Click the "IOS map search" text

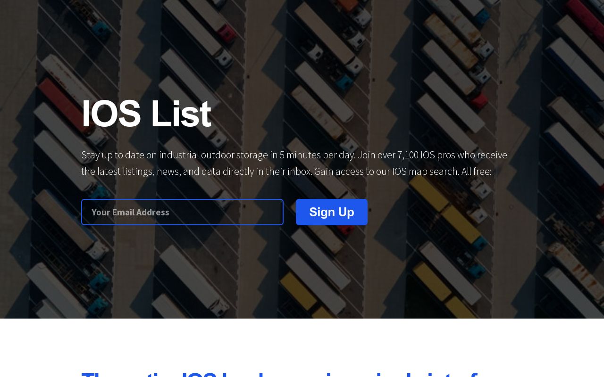pos(425,172)
